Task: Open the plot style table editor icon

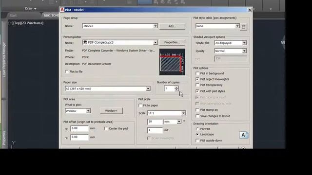Action: tap(244, 26)
